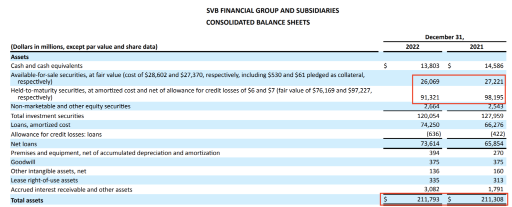Select the available-for-sale value 26,069
Image resolution: width=512 pixels, height=207 pixels.
(x=431, y=82)
